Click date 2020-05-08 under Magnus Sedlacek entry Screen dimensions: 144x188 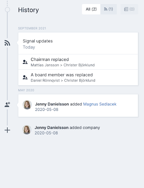coord(47,109)
